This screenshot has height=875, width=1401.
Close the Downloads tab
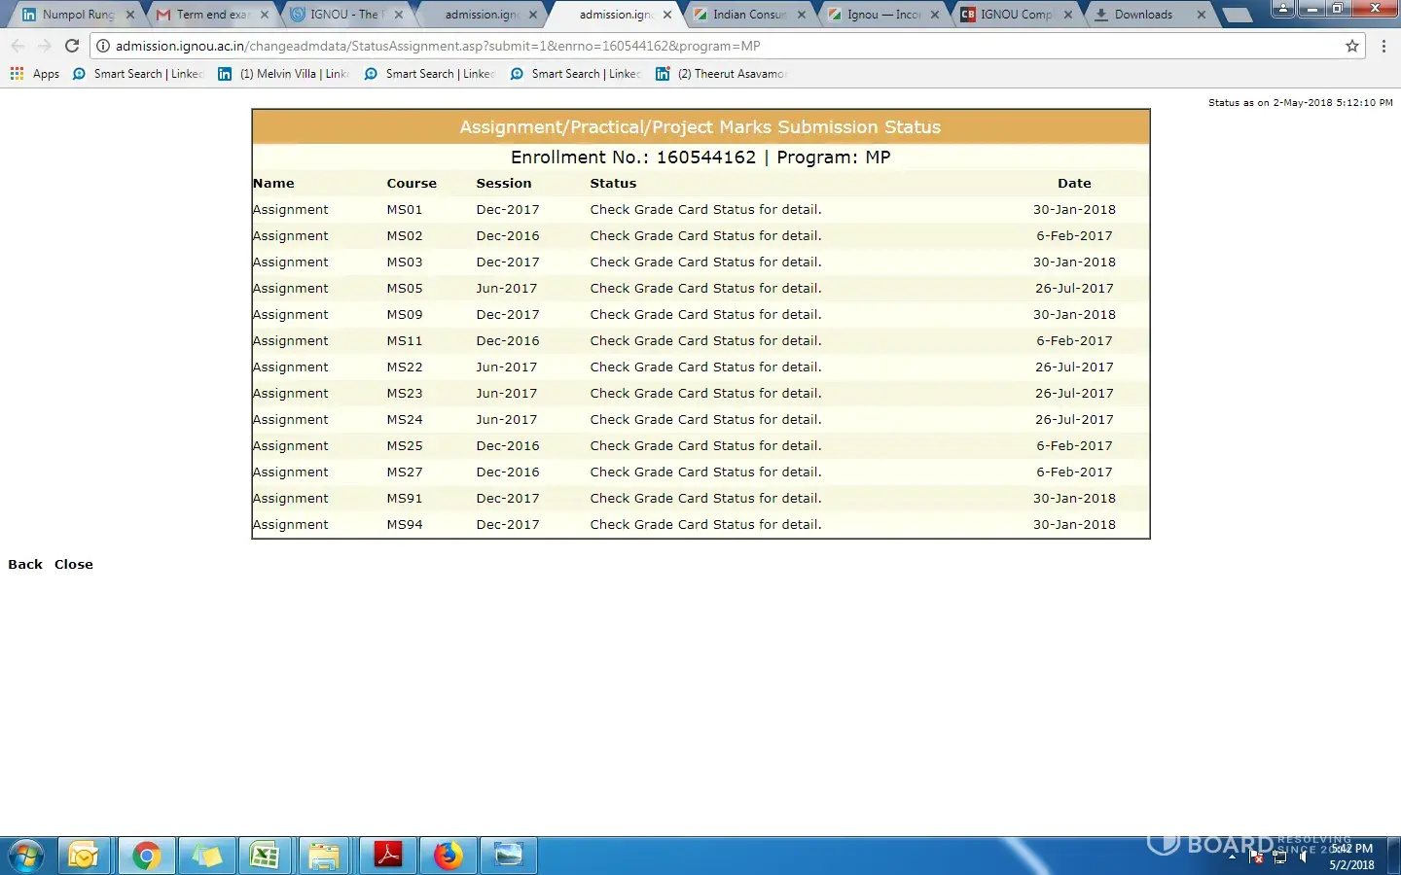(x=1202, y=15)
